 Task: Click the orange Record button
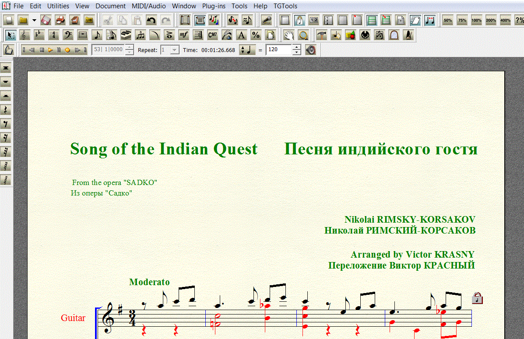pyautogui.click(x=67, y=50)
